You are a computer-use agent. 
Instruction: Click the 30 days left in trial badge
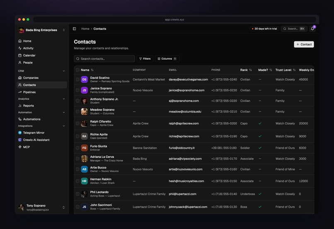264,29
